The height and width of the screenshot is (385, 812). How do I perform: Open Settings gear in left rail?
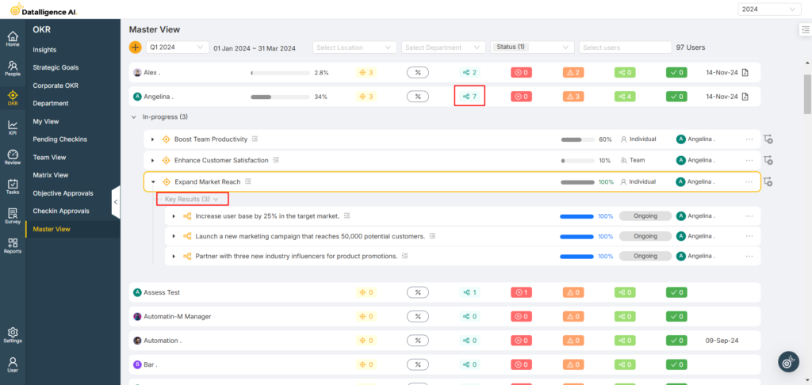click(x=13, y=335)
